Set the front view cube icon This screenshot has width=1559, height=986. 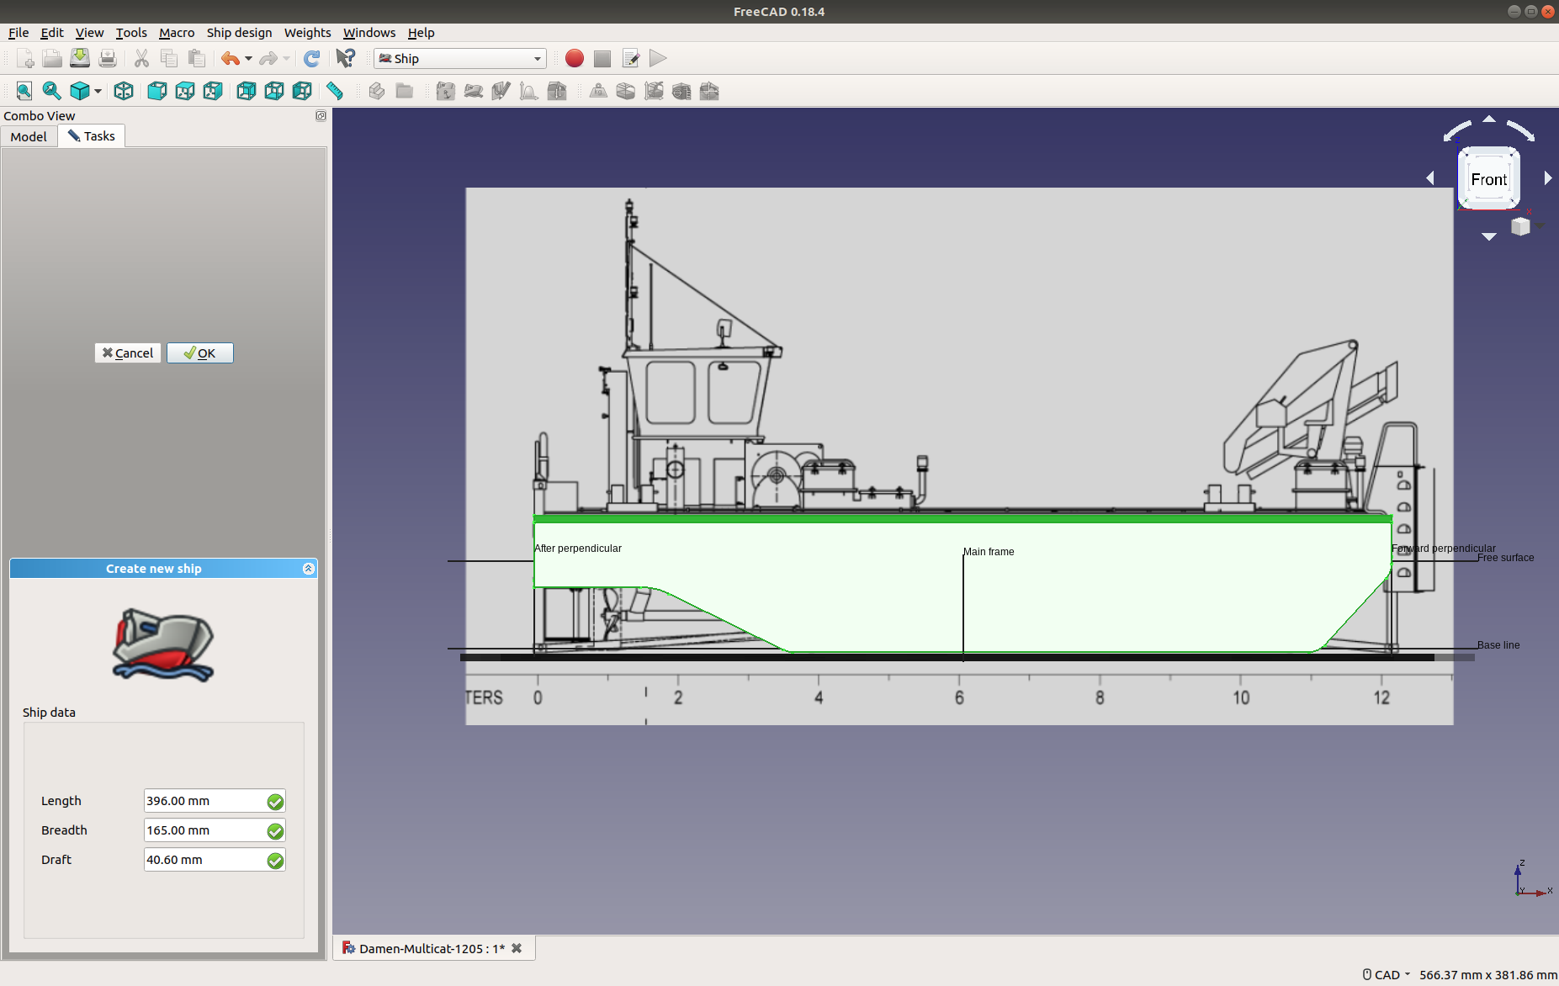pyautogui.click(x=157, y=91)
